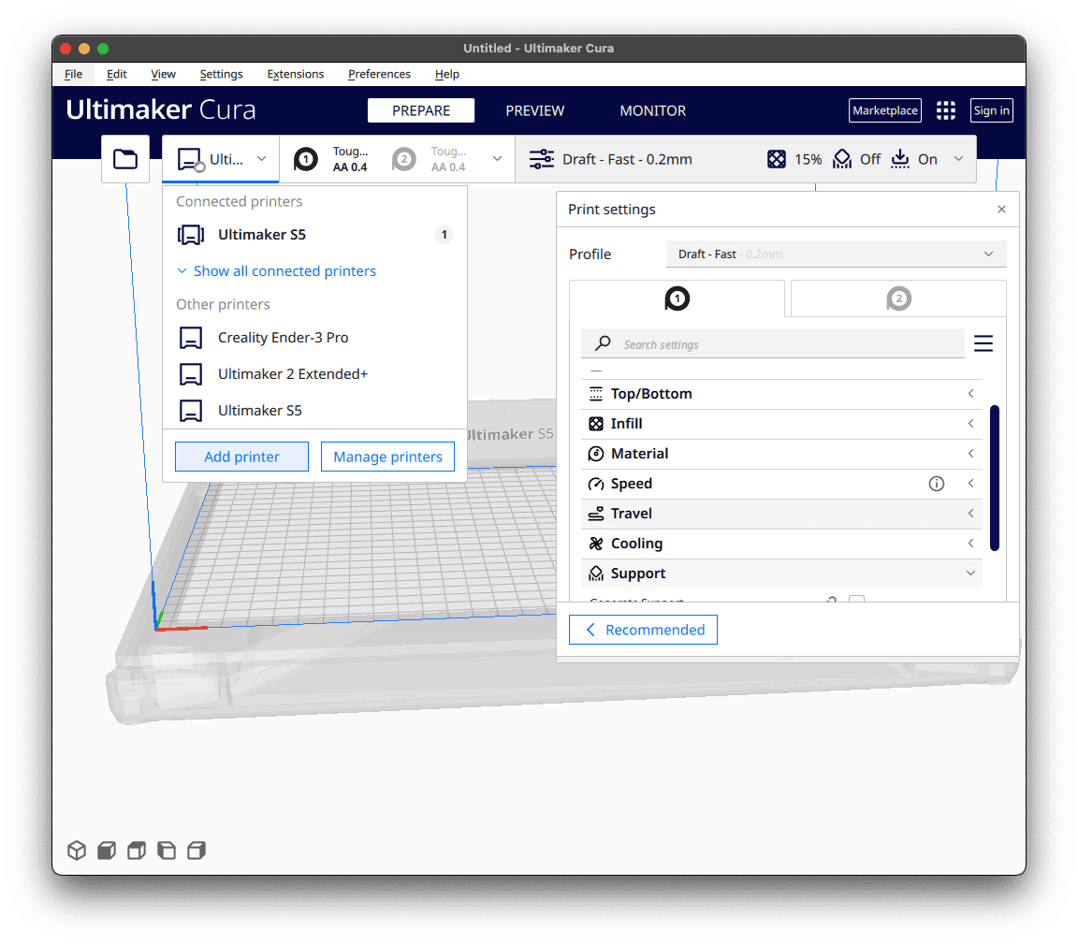Switch to top view cube icon
1078x944 pixels.
[137, 850]
